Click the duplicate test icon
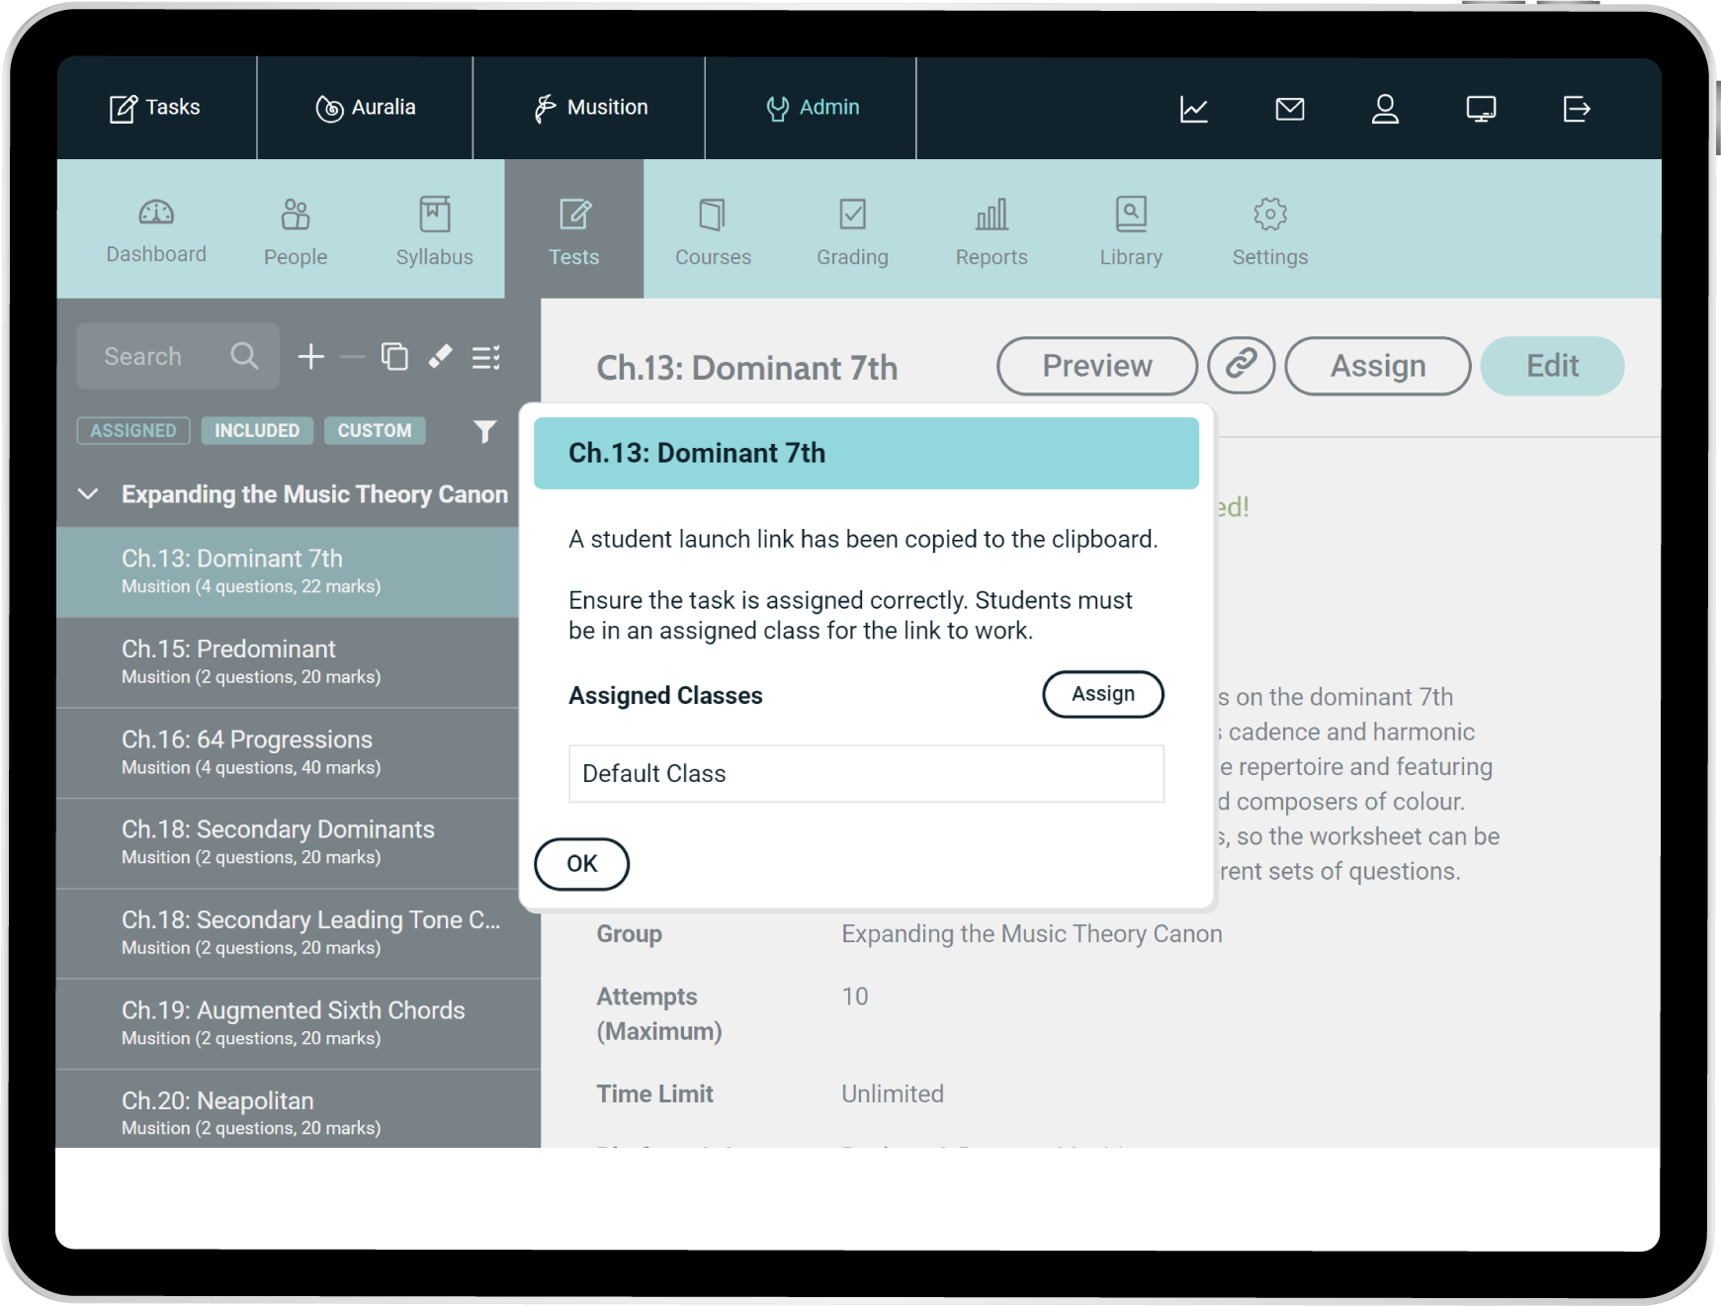Image resolution: width=1721 pixels, height=1306 pixels. (x=394, y=357)
